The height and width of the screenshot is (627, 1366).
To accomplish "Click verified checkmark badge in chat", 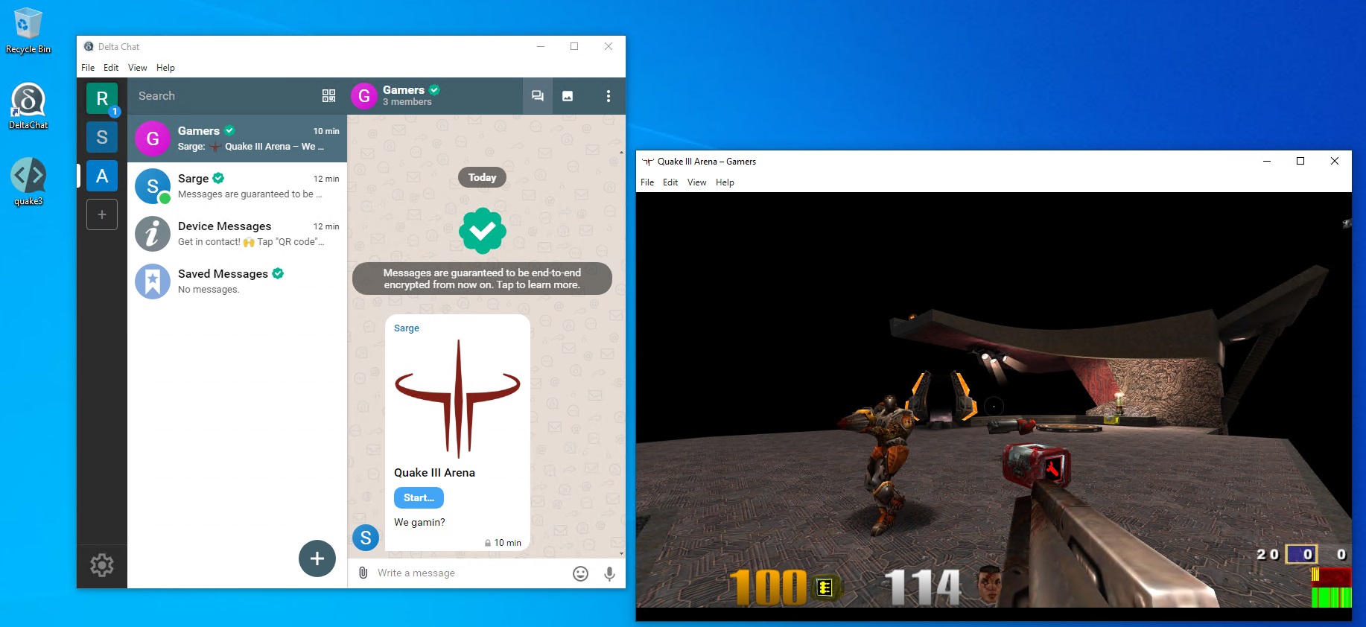I will coord(483,231).
